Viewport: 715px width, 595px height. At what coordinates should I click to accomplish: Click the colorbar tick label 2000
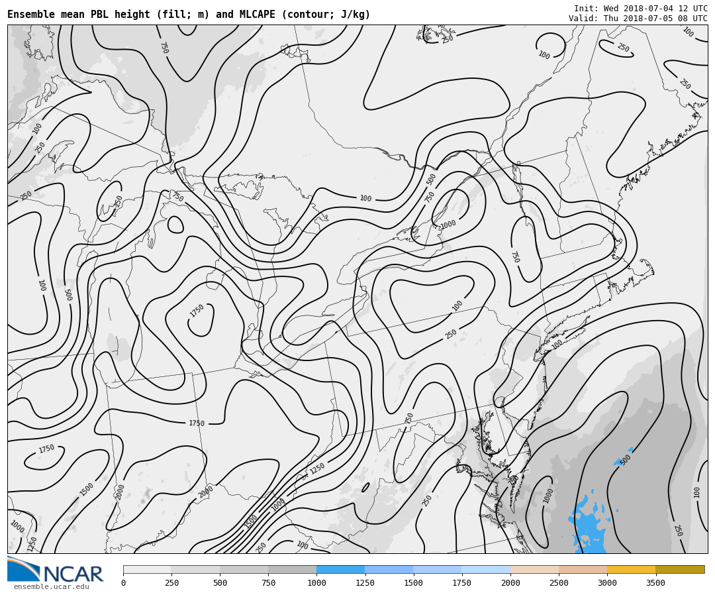click(x=510, y=582)
